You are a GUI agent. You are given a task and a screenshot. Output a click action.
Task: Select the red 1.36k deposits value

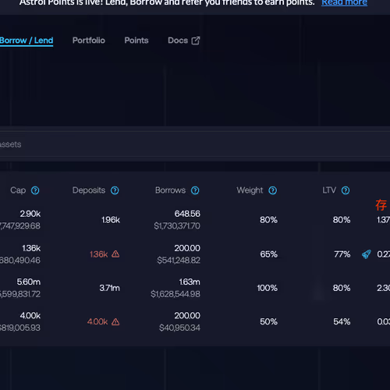tap(99, 254)
